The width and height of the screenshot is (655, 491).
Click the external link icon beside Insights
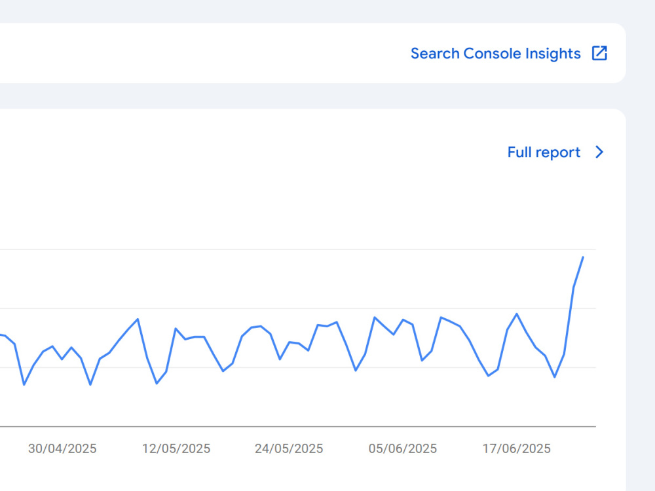pyautogui.click(x=599, y=54)
